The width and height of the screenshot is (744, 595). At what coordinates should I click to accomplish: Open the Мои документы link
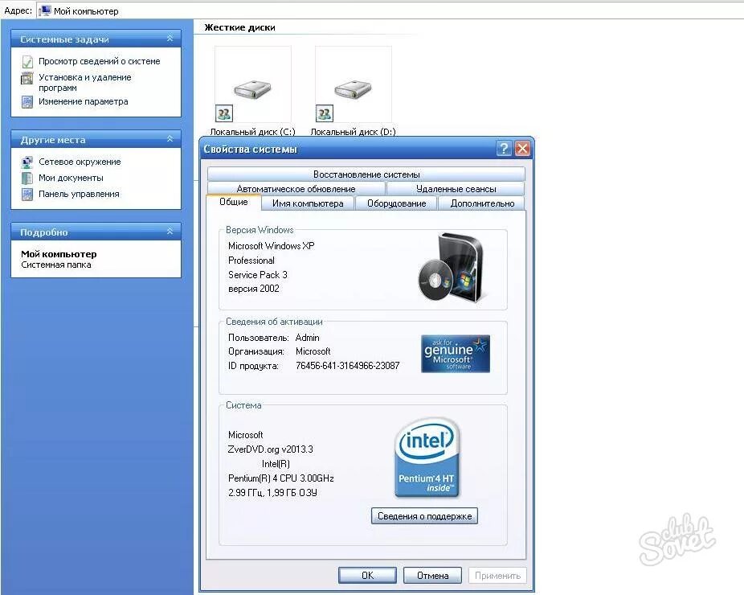point(71,178)
